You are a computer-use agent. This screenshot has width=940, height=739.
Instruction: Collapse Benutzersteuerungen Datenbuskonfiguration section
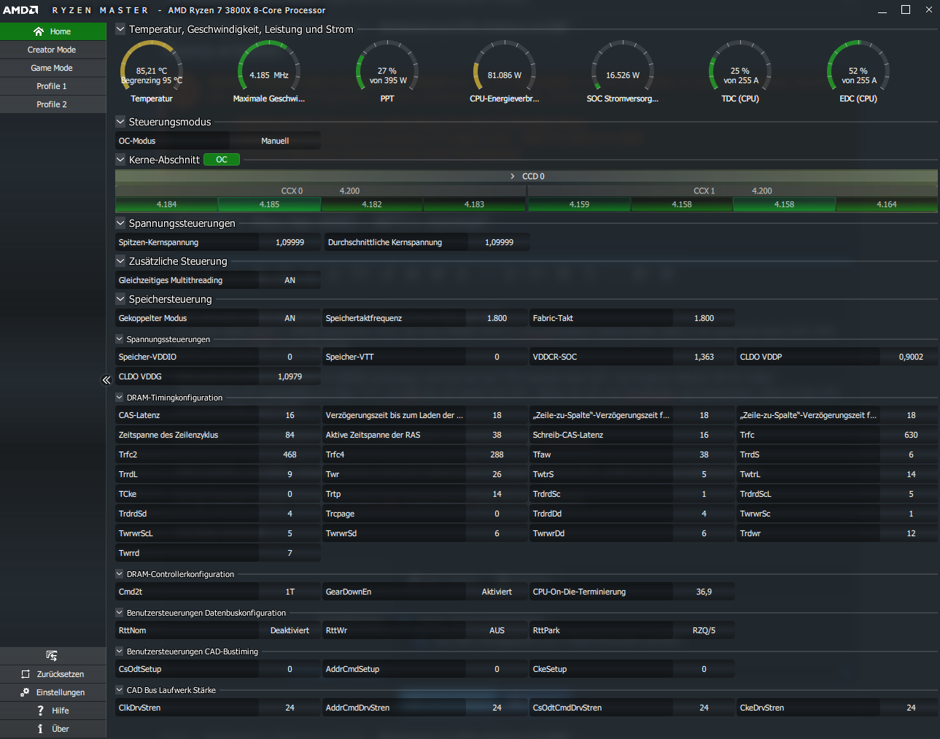click(x=120, y=613)
